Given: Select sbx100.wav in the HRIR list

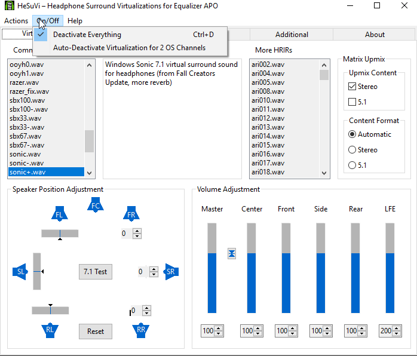Looking at the screenshot, I should (46, 100).
